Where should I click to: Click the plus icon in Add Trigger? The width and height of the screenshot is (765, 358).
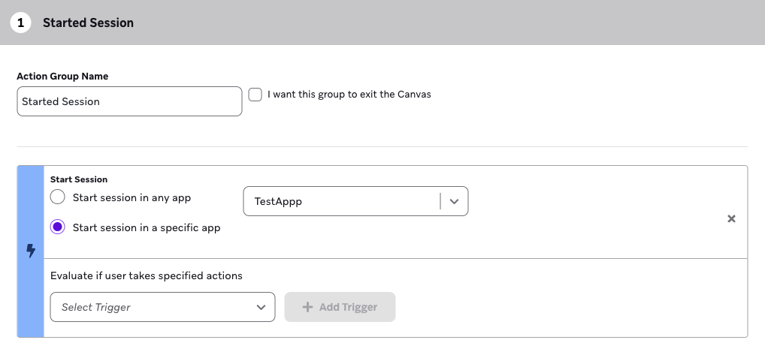(x=307, y=307)
